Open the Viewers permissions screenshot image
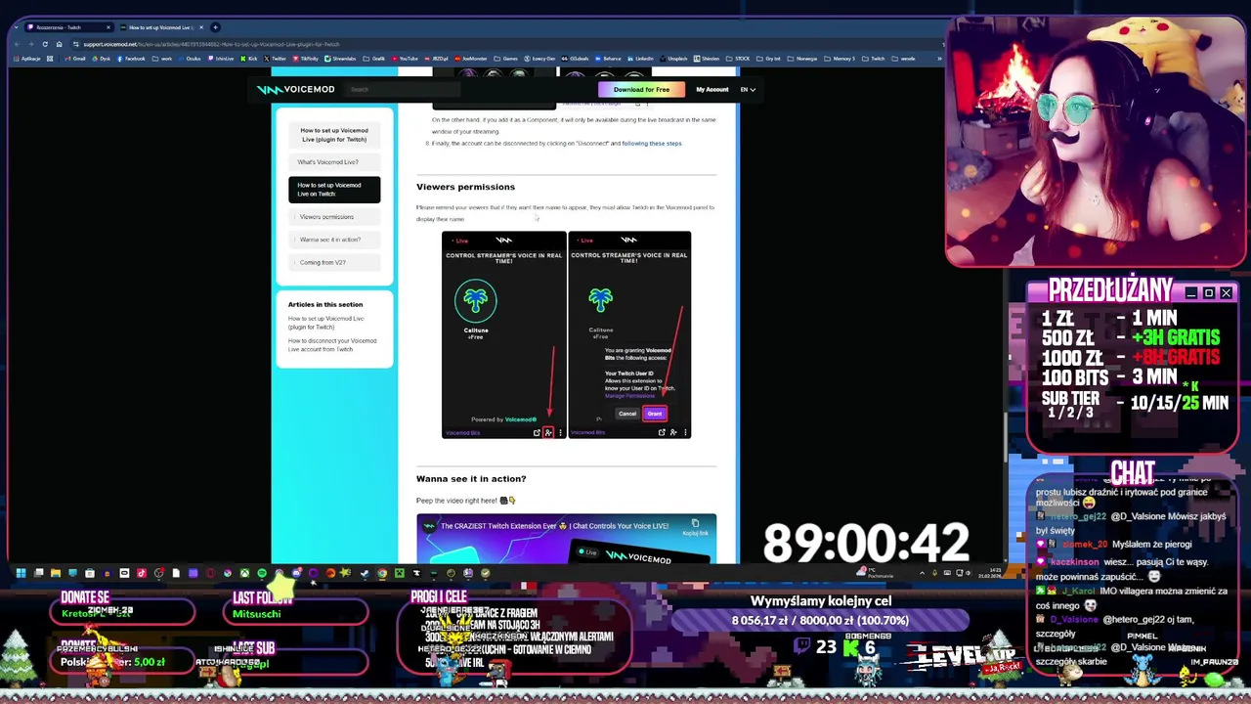This screenshot has width=1251, height=704. pyautogui.click(x=566, y=334)
